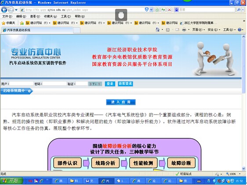
Task: Click the search magnifier icon beside search box
Action: (239, 10)
